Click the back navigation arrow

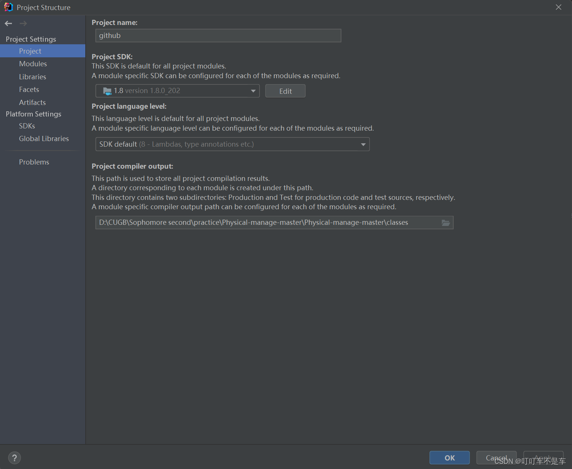coord(8,23)
